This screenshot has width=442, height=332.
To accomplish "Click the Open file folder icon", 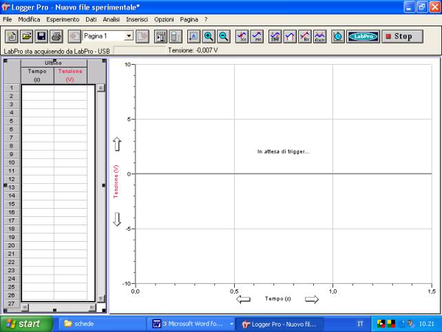I will [x=26, y=37].
